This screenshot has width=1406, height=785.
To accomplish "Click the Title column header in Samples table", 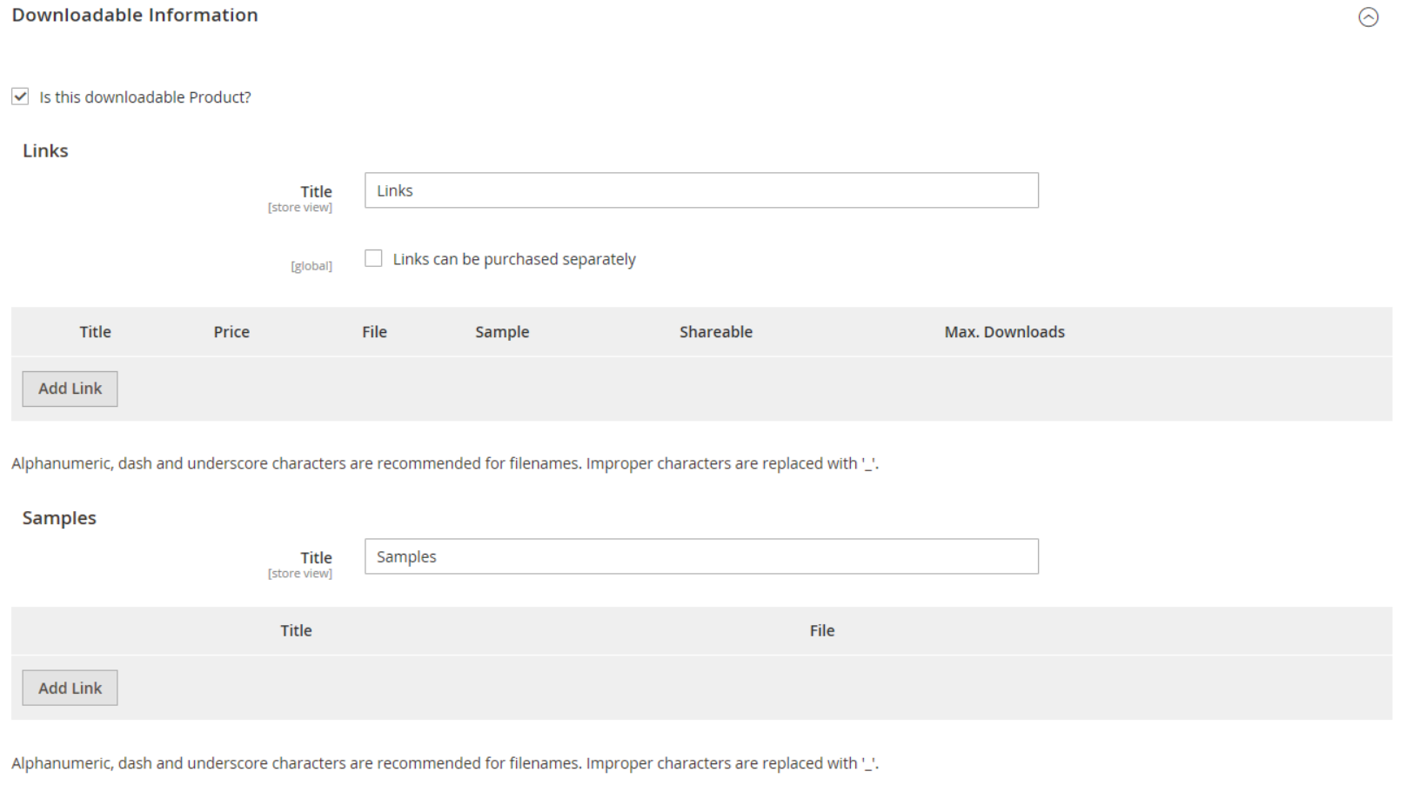I will coord(296,631).
